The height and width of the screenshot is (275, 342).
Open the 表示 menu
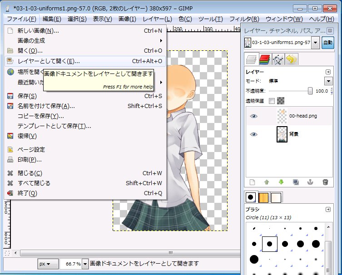pyautogui.click(x=102, y=19)
